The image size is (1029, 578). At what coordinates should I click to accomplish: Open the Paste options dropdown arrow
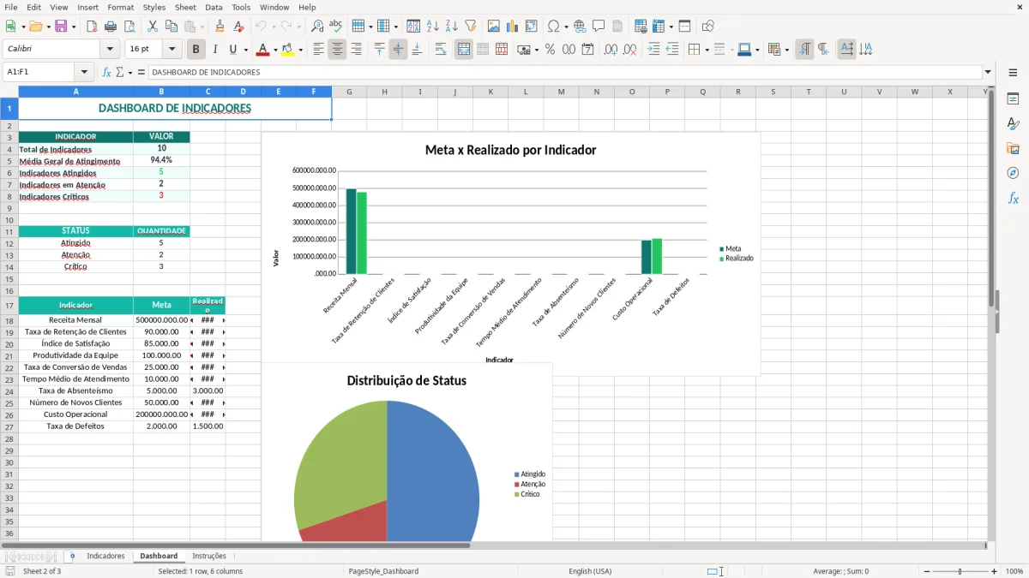pyautogui.click(x=202, y=27)
